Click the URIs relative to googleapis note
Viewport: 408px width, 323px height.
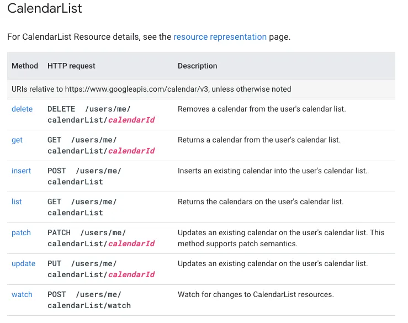pyautogui.click(x=151, y=89)
